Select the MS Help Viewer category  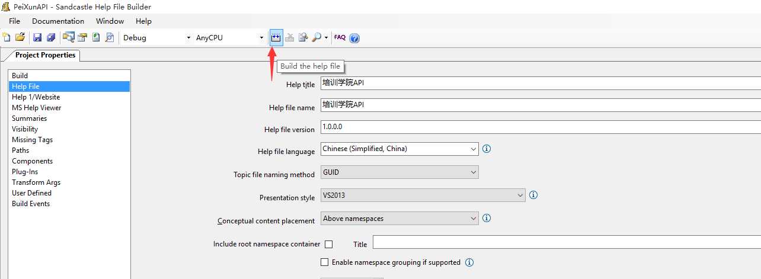[69, 108]
